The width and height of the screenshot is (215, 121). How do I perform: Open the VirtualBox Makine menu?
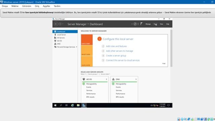point(15,6)
